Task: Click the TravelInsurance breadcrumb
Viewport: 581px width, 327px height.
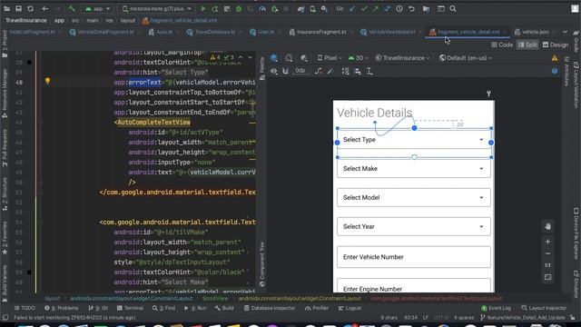Action: (26, 20)
